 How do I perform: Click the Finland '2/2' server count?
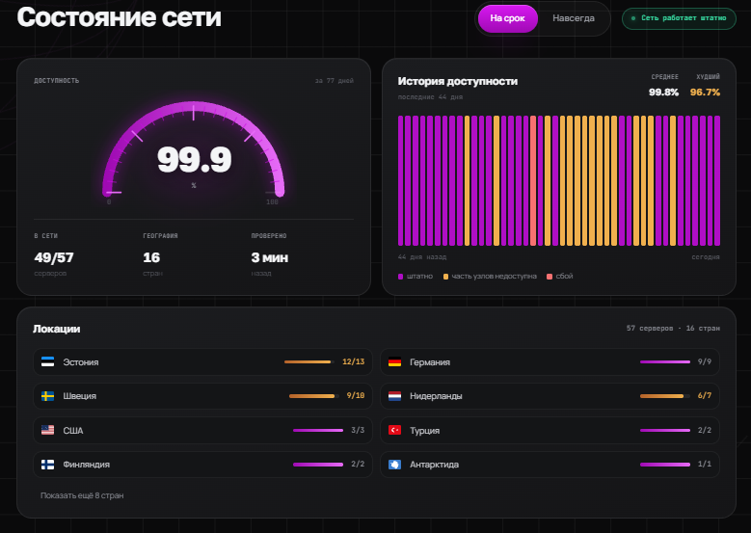[x=358, y=464]
